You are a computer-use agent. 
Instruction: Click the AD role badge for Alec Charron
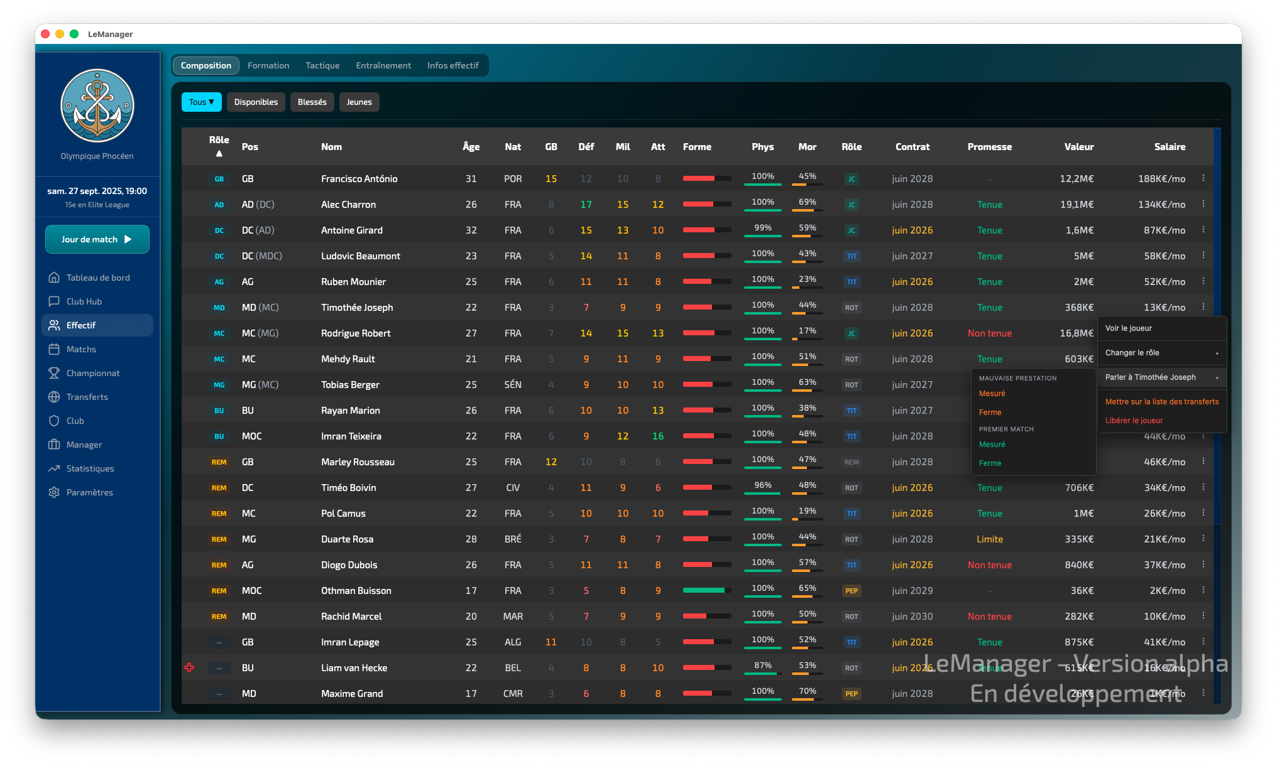point(219,205)
